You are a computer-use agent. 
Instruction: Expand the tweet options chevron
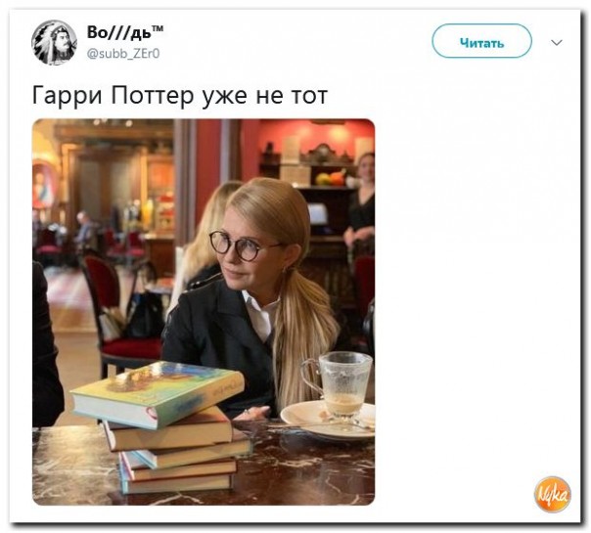click(x=557, y=42)
